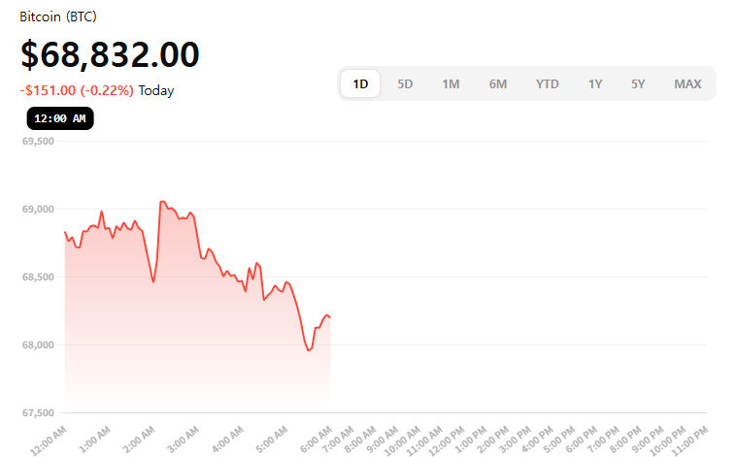Open the 6M chart range
The height and width of the screenshot is (457, 736).
pos(498,83)
